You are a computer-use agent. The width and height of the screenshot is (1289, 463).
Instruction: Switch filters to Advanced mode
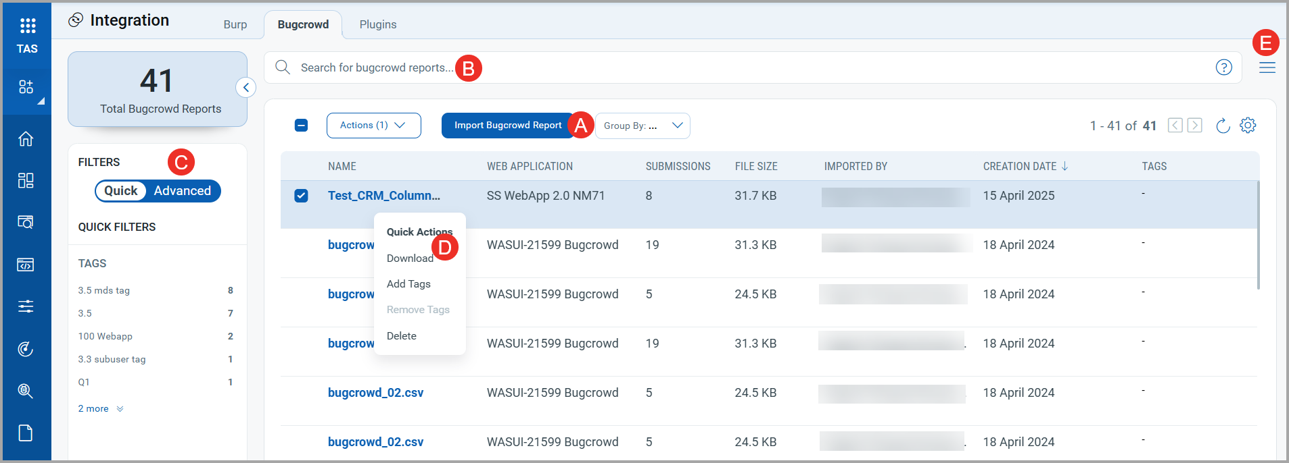[x=182, y=191]
